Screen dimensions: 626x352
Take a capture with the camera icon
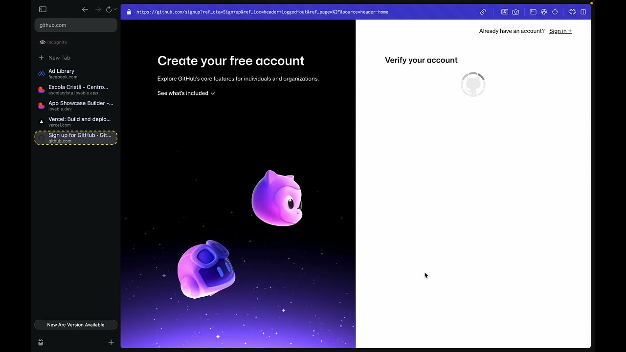click(515, 12)
